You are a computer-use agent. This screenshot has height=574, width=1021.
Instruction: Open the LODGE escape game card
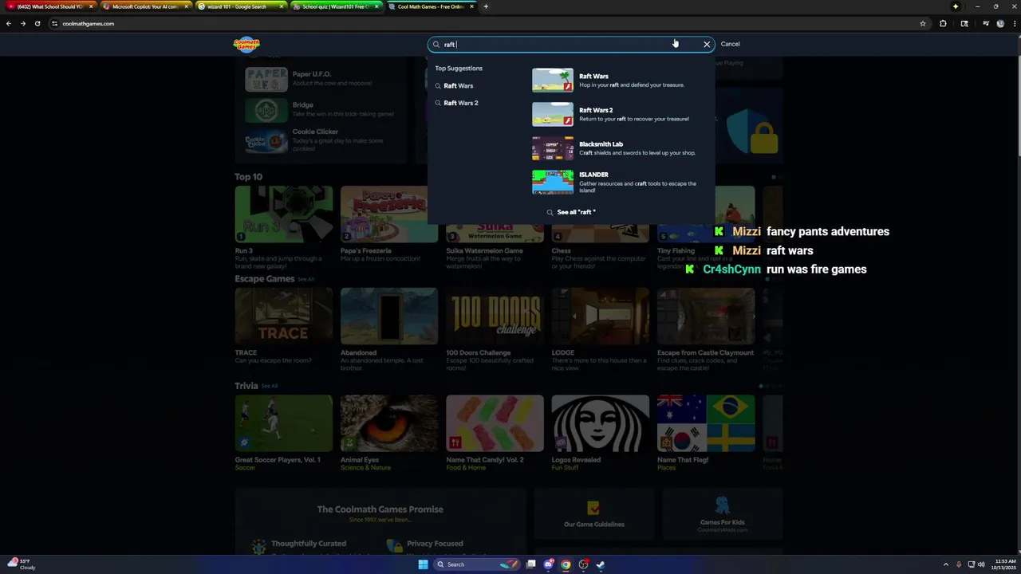600,316
